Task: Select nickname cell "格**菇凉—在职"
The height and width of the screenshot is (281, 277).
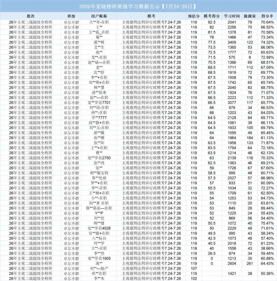Action: tap(99, 208)
